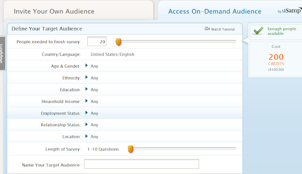Click the uSamp logo
302x174 pixels.
tap(289, 10)
